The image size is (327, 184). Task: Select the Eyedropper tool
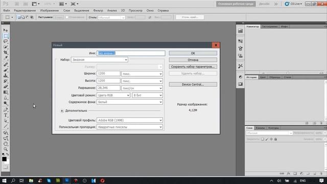(6, 58)
